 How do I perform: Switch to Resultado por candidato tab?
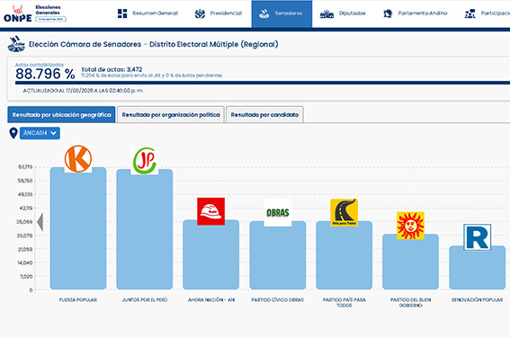(x=264, y=115)
